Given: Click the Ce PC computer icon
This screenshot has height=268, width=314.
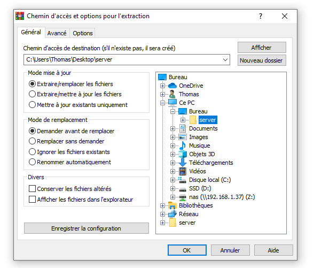Looking at the screenshot, I should [172, 103].
